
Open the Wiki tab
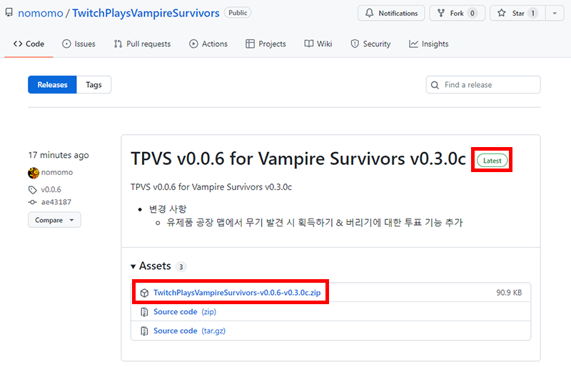318,44
